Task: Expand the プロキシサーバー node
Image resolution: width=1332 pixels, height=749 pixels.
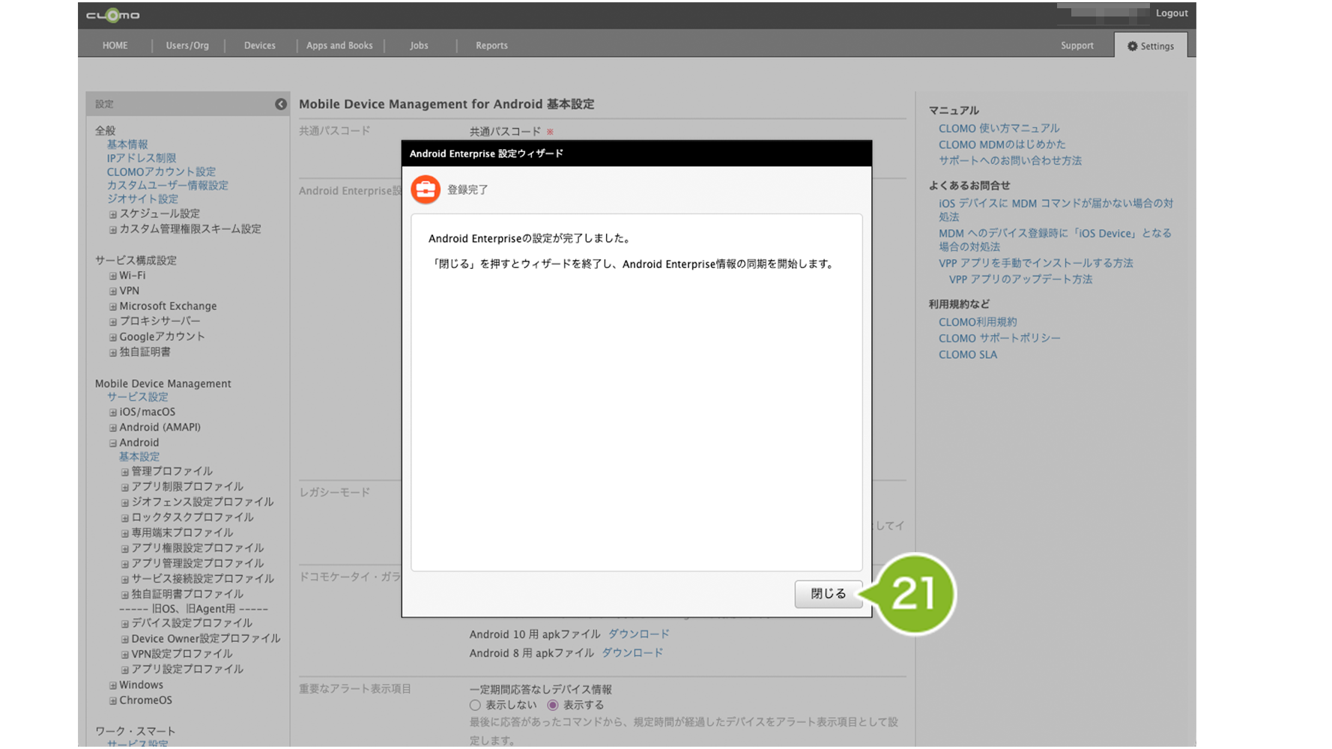Action: (113, 322)
